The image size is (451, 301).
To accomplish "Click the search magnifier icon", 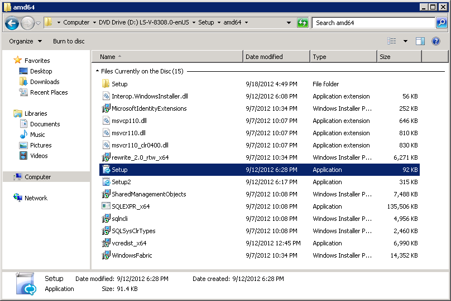I will (x=441, y=23).
